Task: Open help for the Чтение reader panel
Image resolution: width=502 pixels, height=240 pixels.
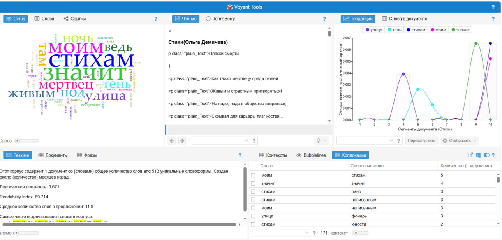Action: pos(324,19)
